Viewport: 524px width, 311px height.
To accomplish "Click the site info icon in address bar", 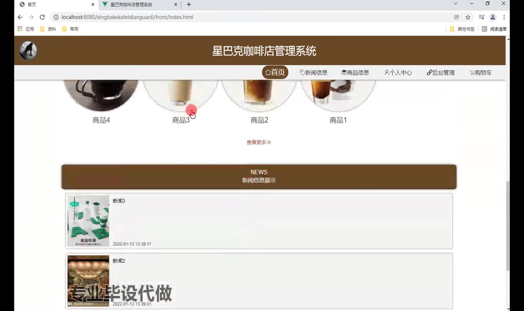I will point(56,17).
